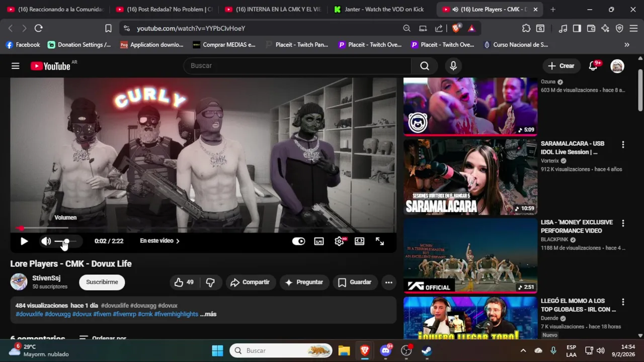Image resolution: width=644 pixels, height=362 pixels.
Task: Click the 'Compartir' share button
Action: point(250,283)
